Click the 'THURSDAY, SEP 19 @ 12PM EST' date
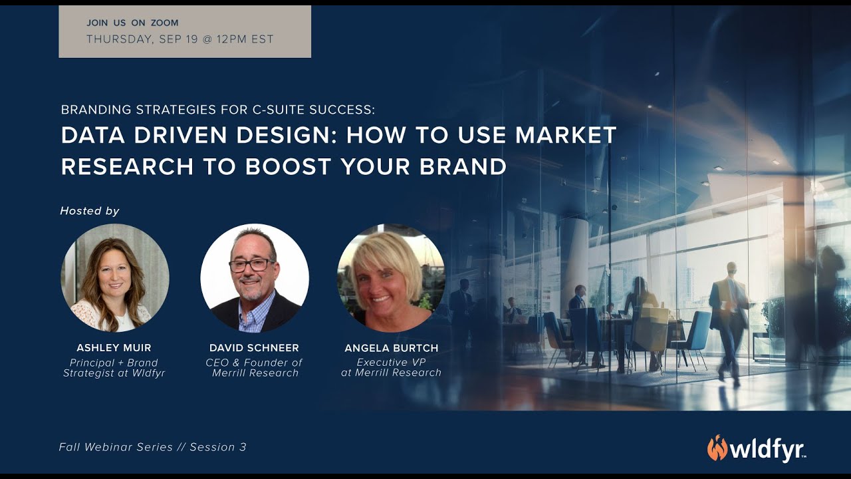 coord(180,39)
